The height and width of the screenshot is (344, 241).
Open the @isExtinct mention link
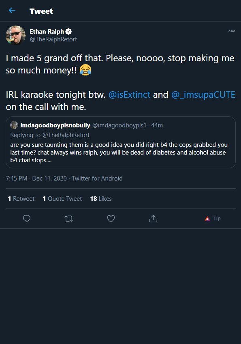point(130,95)
